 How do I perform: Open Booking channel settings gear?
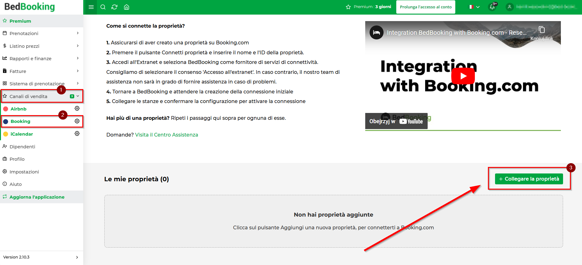[77, 121]
